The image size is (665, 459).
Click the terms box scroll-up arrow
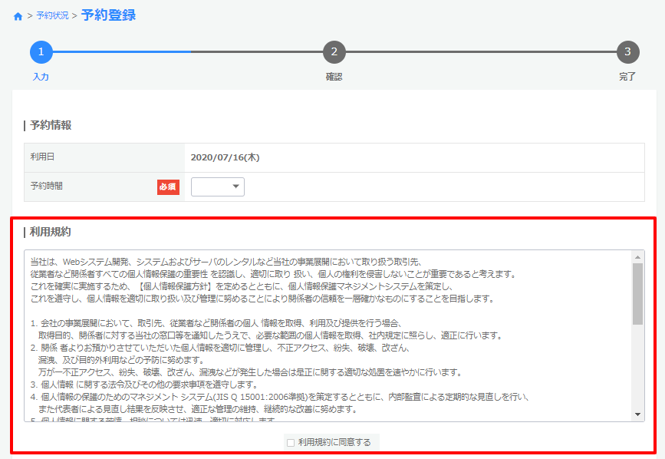[637, 256]
